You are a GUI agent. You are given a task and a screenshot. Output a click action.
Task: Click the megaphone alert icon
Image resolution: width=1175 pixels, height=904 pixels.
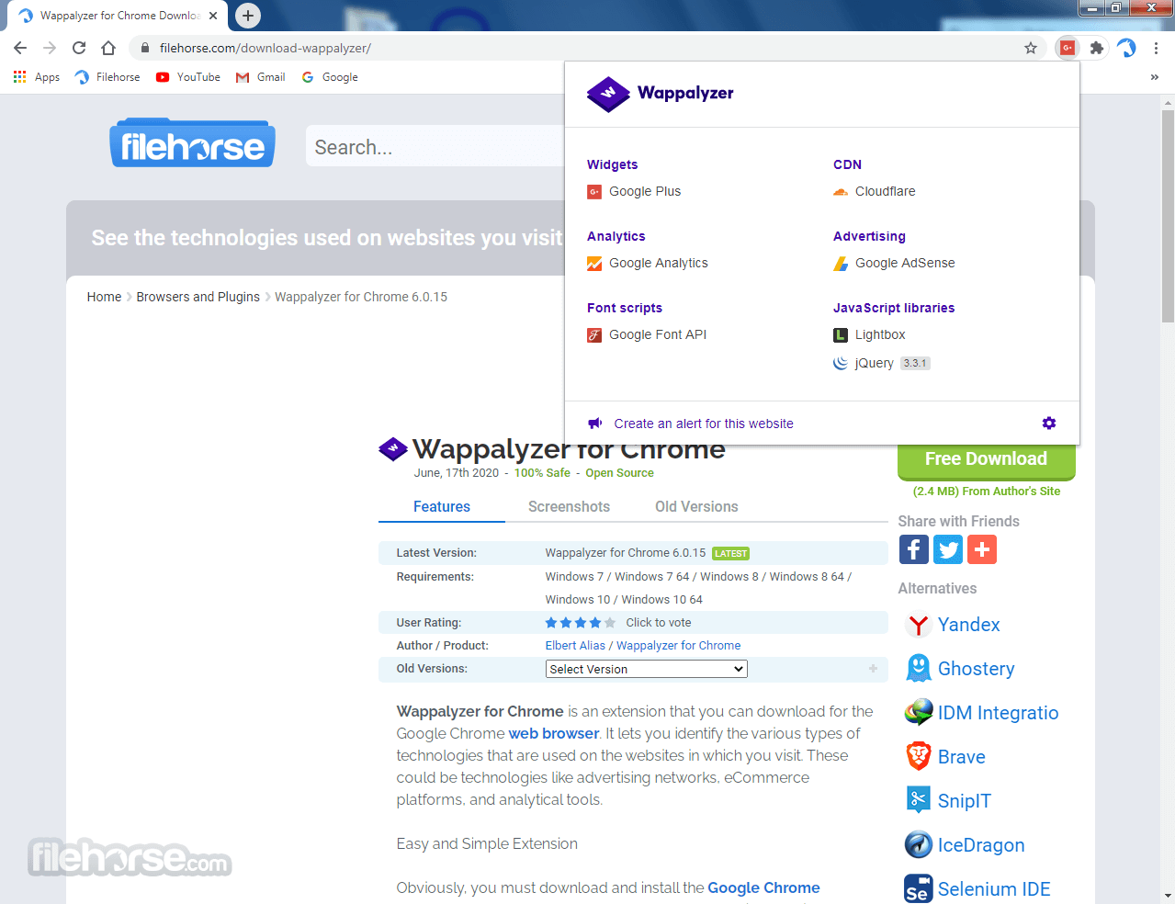595,424
